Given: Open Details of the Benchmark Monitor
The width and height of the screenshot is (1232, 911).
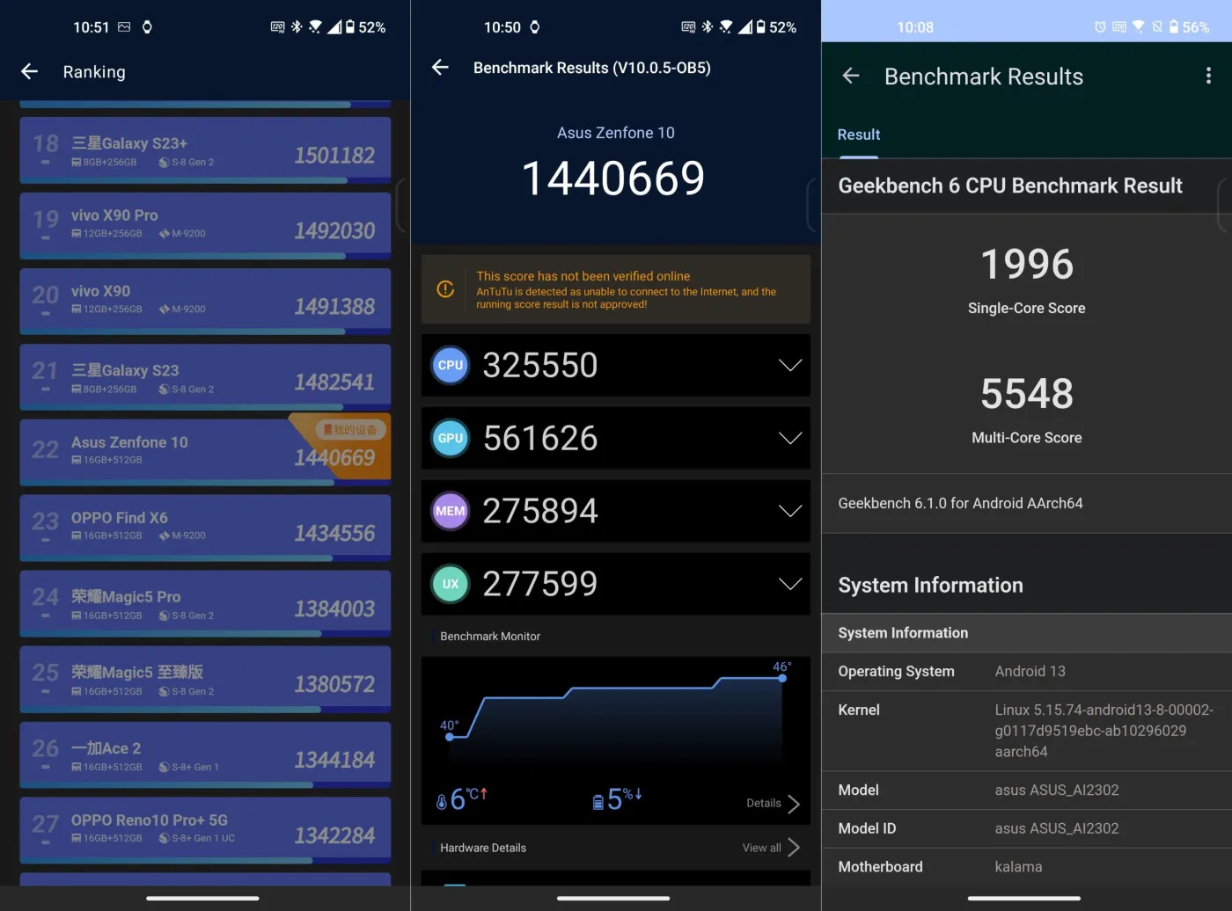Looking at the screenshot, I should [773, 804].
